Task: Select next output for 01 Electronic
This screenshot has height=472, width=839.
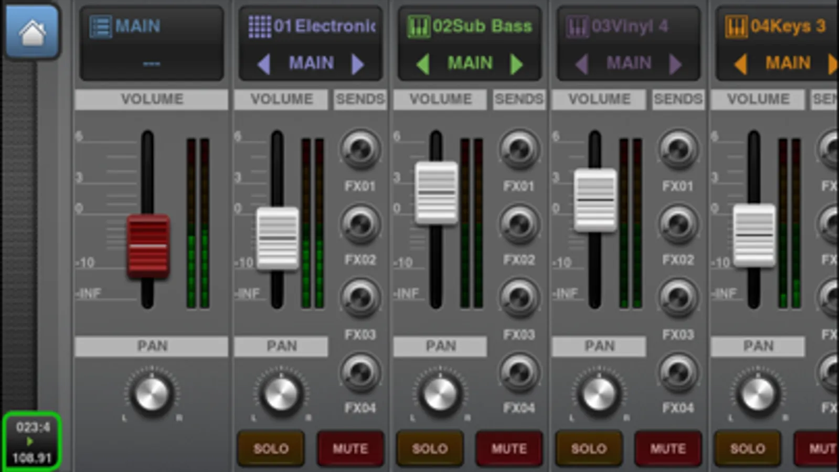Action: pos(358,64)
